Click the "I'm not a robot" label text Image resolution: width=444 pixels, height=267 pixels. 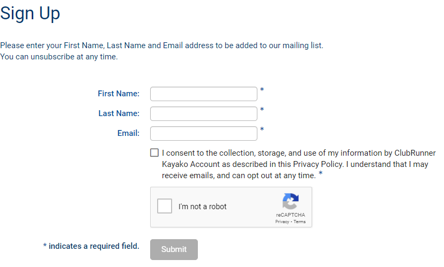[x=203, y=207]
